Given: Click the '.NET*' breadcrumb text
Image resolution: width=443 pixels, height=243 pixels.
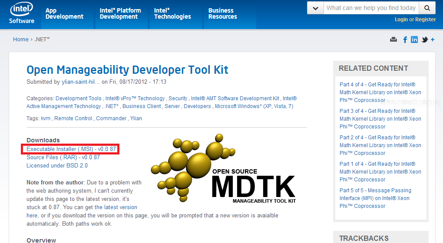Looking at the screenshot, I should pyautogui.click(x=42, y=39).
